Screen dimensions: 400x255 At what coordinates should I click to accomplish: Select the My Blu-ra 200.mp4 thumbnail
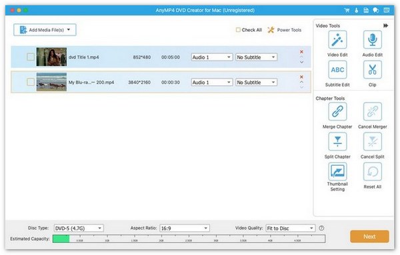[x=51, y=82]
